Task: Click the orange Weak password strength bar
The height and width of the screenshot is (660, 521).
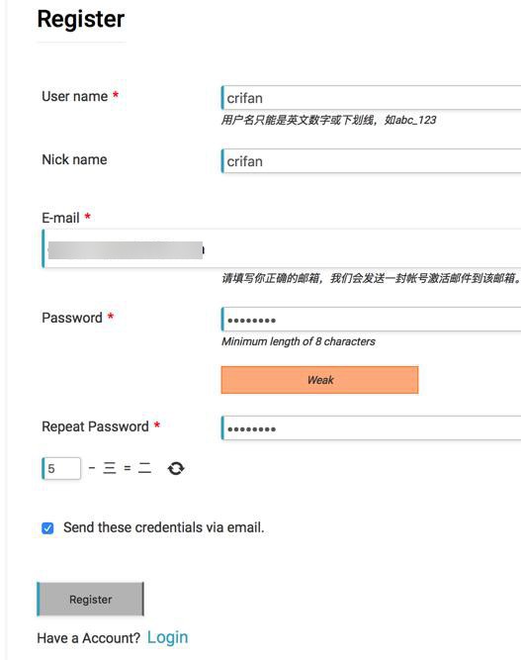Action: pos(319,380)
